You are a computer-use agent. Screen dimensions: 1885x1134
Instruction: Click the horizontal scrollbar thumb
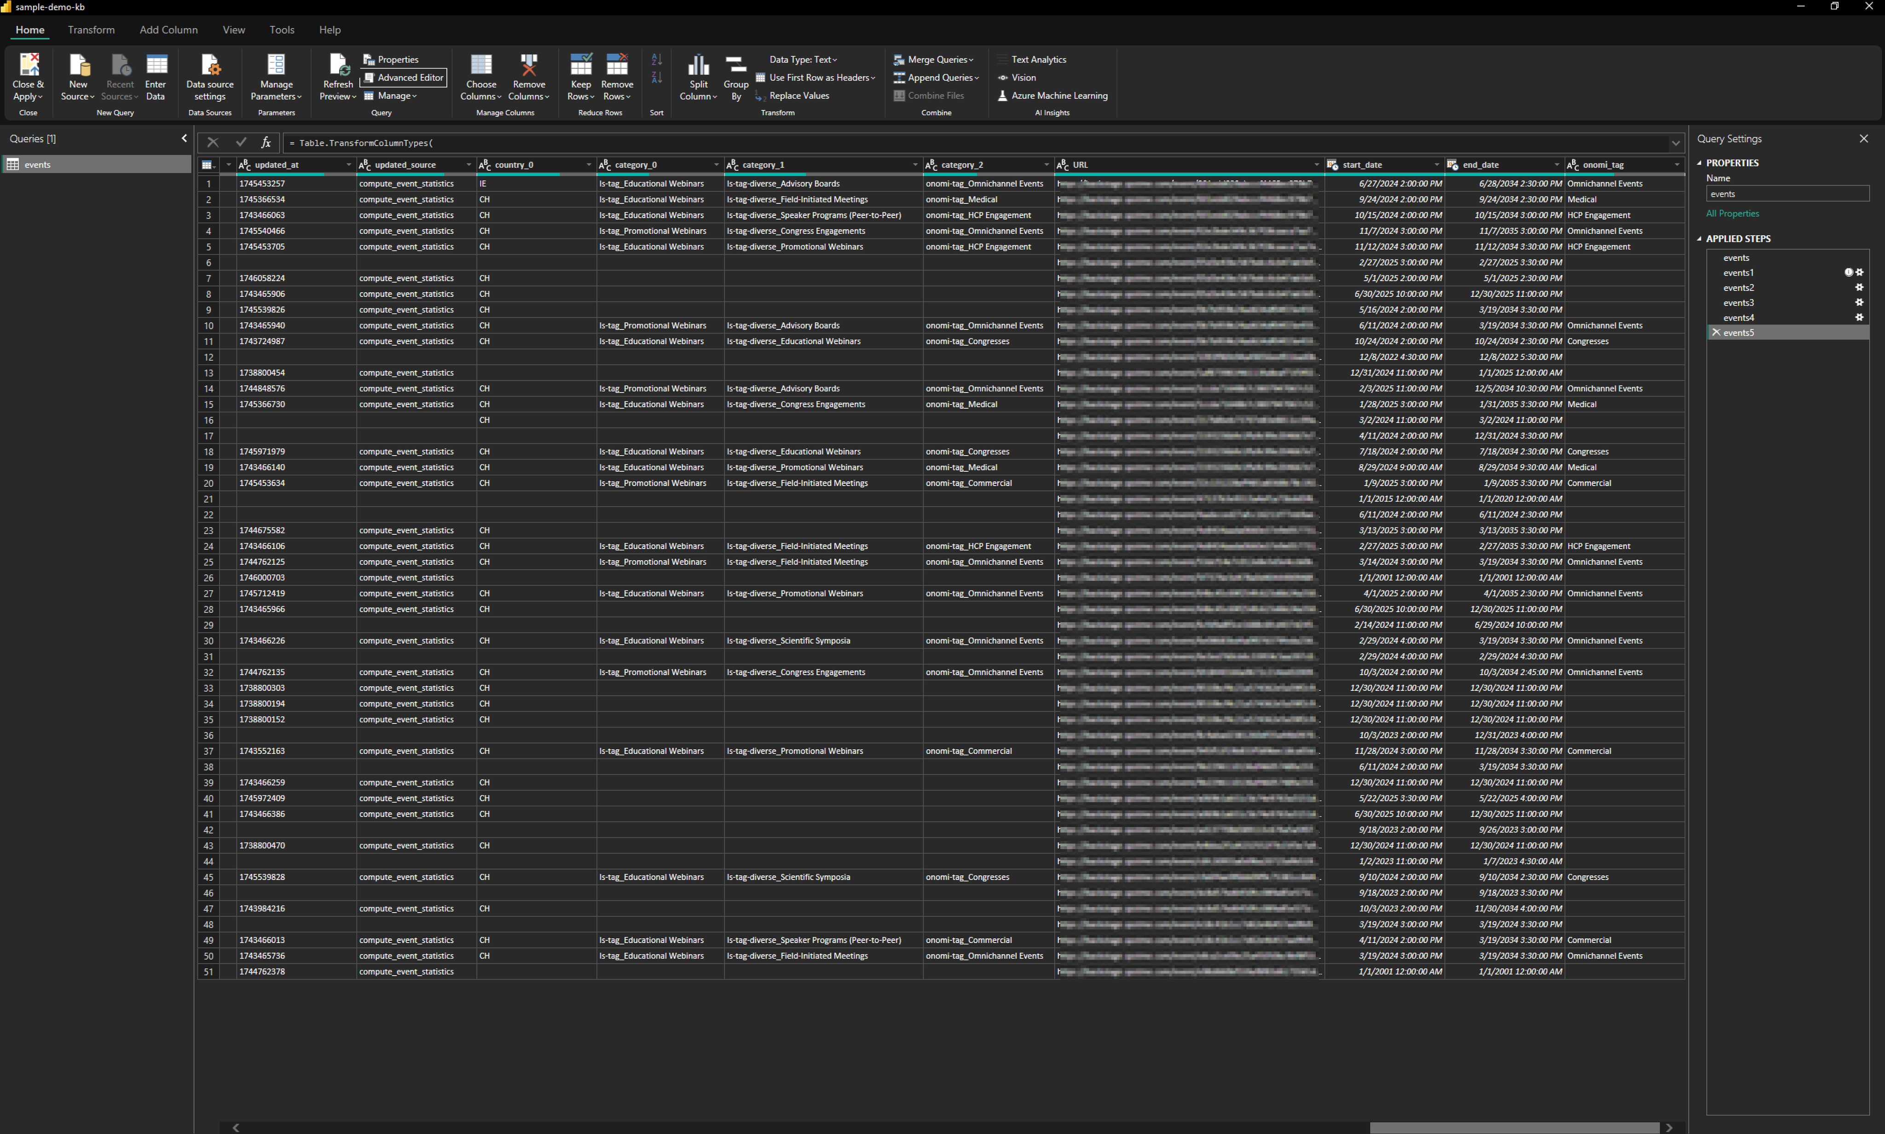(x=1515, y=1128)
